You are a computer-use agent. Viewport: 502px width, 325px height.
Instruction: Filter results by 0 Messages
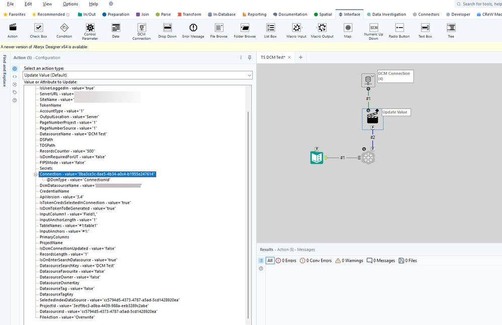[x=381, y=261]
